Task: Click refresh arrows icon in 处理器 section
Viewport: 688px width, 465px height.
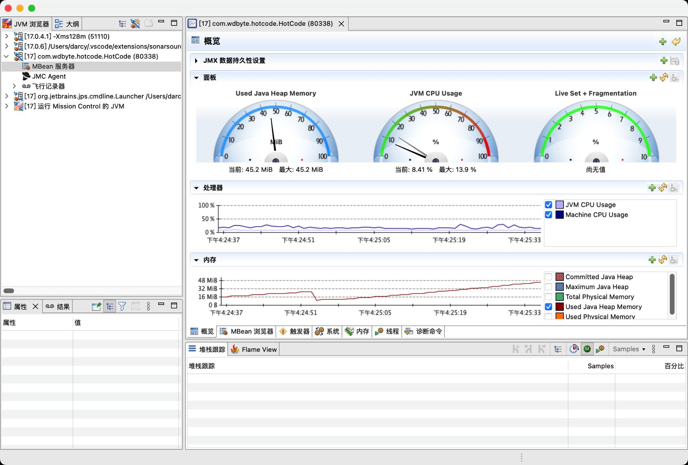Action: pyautogui.click(x=663, y=188)
